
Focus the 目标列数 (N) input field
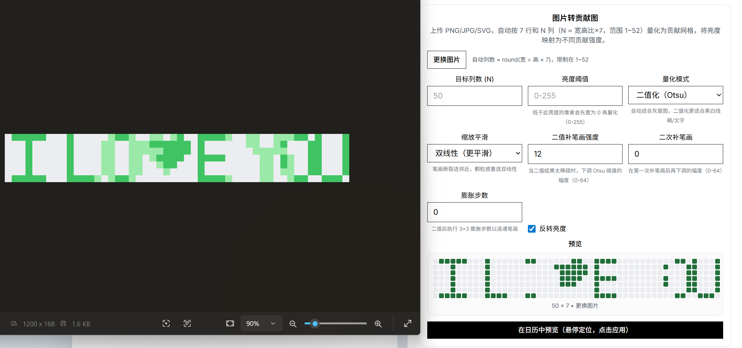[x=475, y=96]
